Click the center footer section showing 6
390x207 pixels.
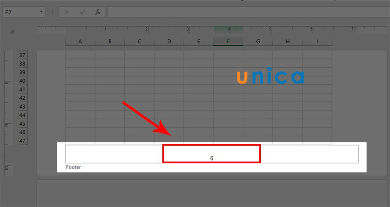[212, 154]
